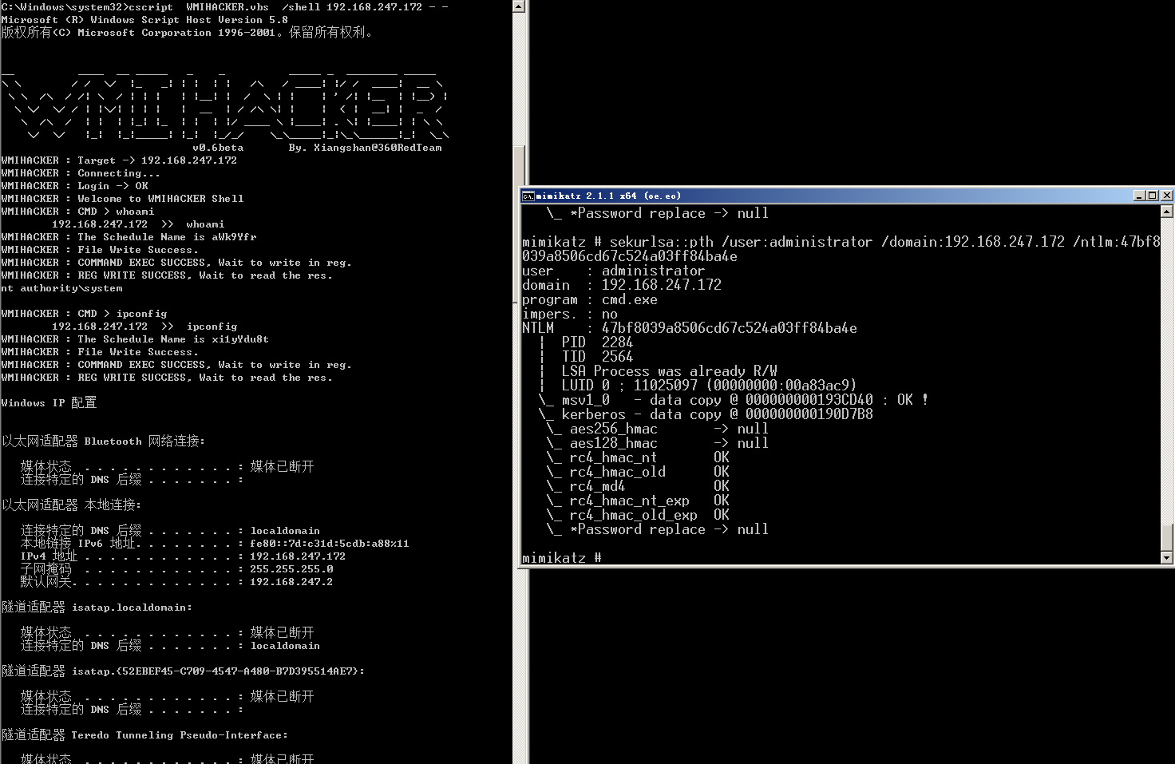Click 'isatap.localdomain' adapter heading
Screen dimensions: 1175x764
(97, 607)
